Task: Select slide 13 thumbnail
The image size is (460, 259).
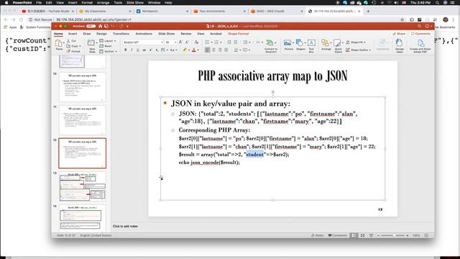Action: tap(82, 186)
